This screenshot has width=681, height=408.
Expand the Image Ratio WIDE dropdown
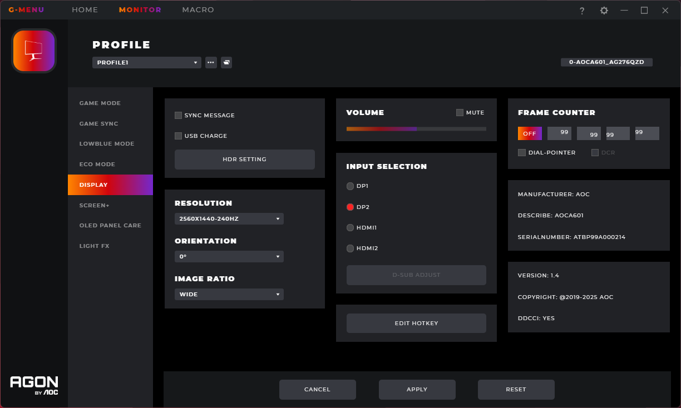coord(229,295)
